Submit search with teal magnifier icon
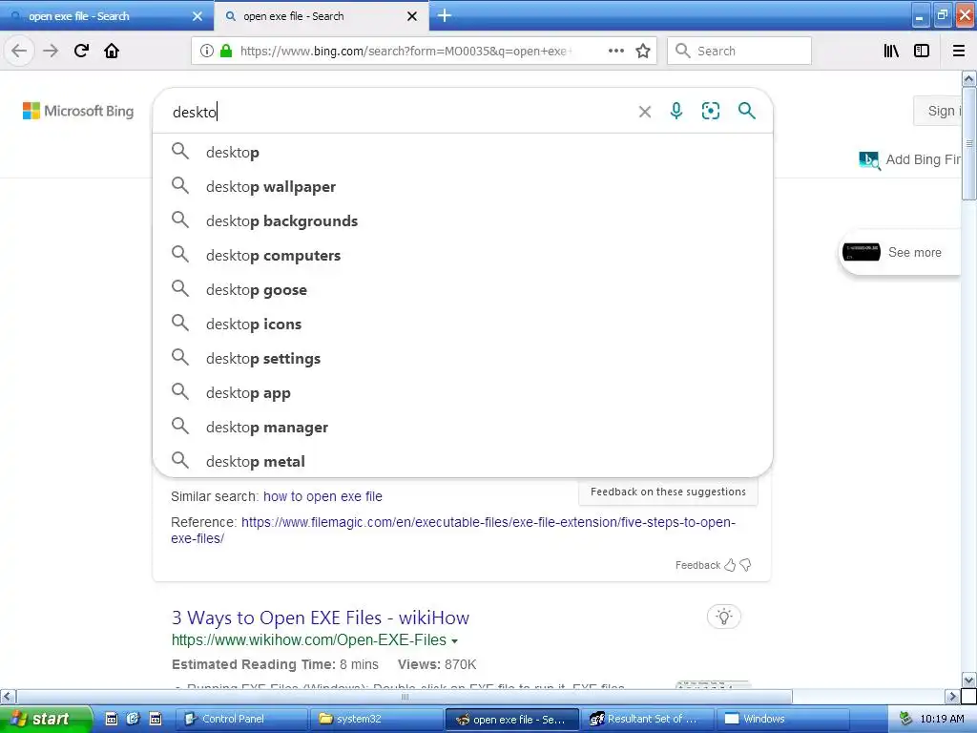 click(x=746, y=111)
